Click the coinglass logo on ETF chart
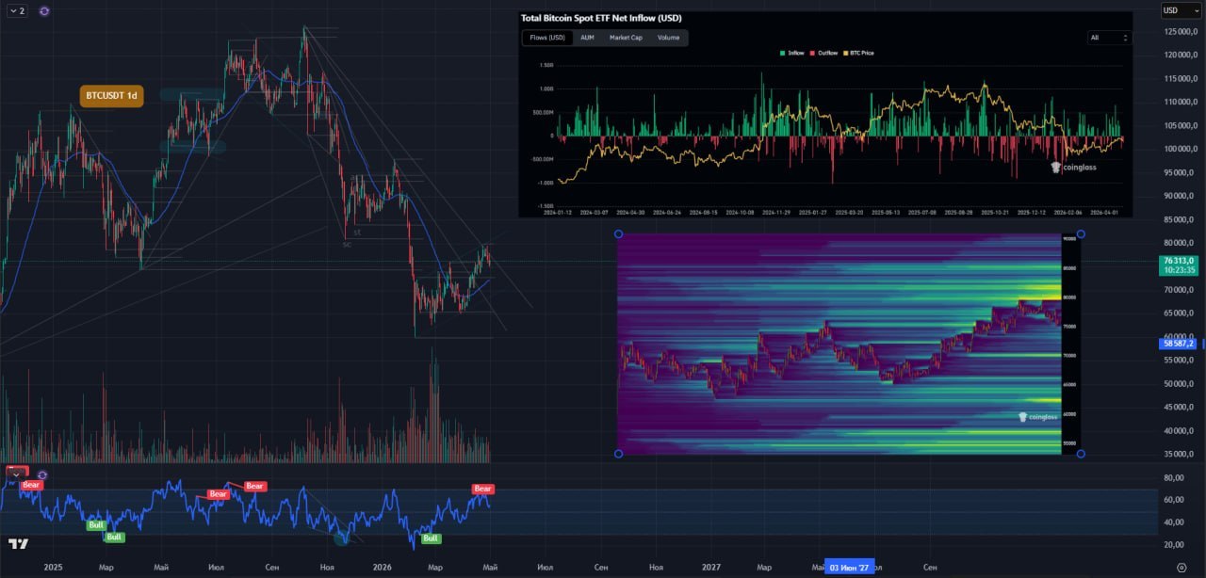1206x578 pixels. point(1074,167)
